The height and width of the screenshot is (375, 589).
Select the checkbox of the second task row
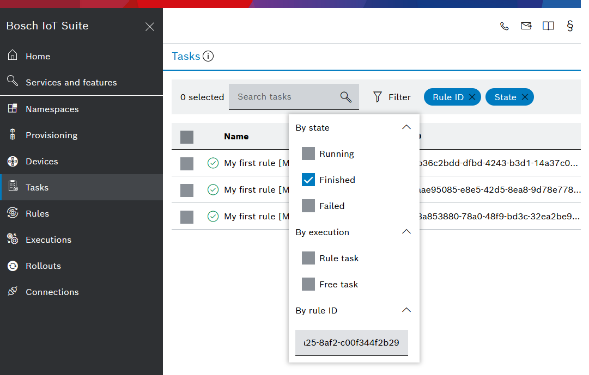[187, 190]
